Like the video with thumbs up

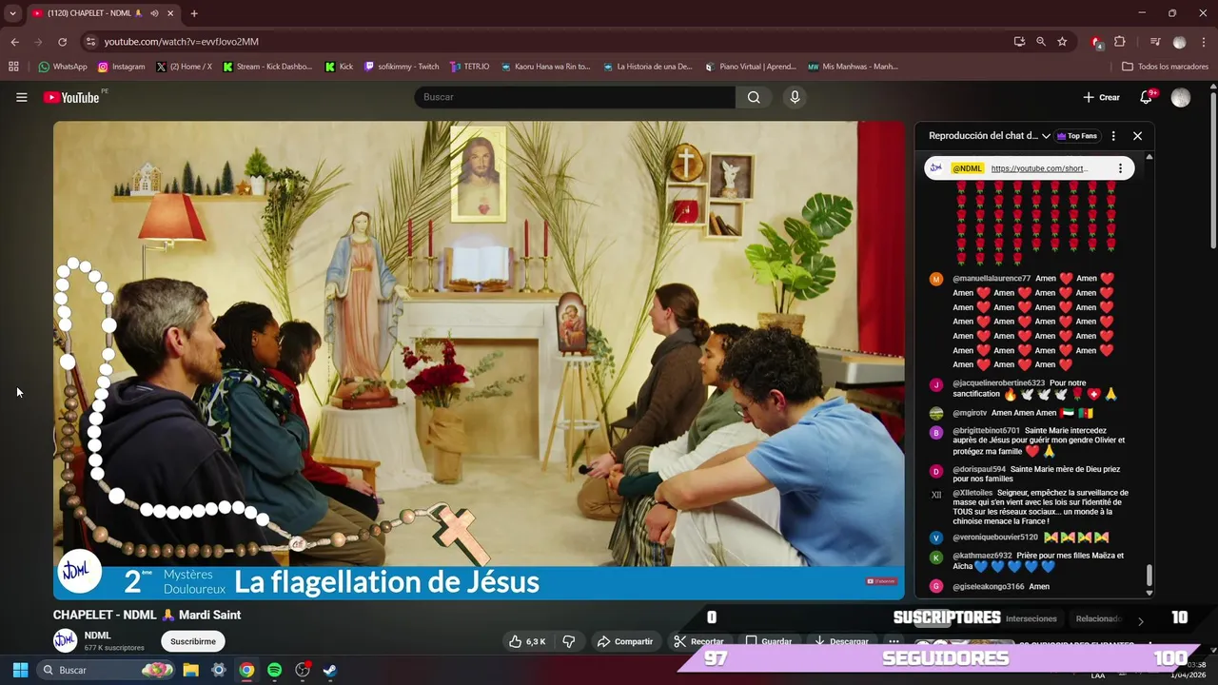(x=527, y=641)
